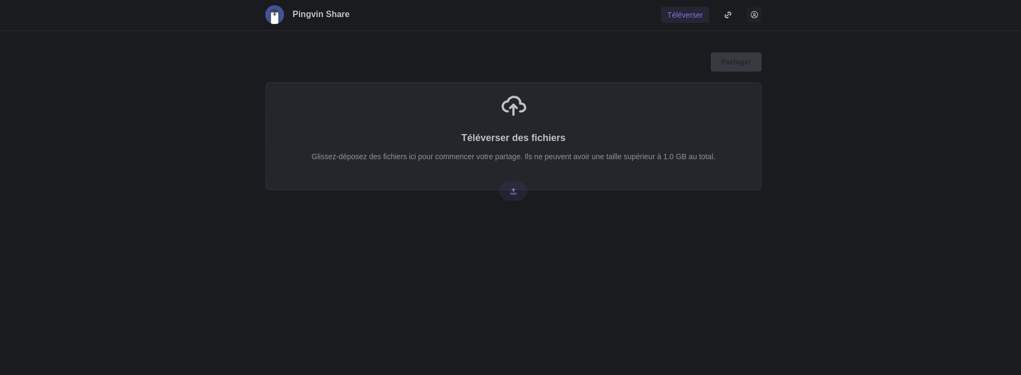Browse files using the pill button below the dropzone

tap(513, 191)
